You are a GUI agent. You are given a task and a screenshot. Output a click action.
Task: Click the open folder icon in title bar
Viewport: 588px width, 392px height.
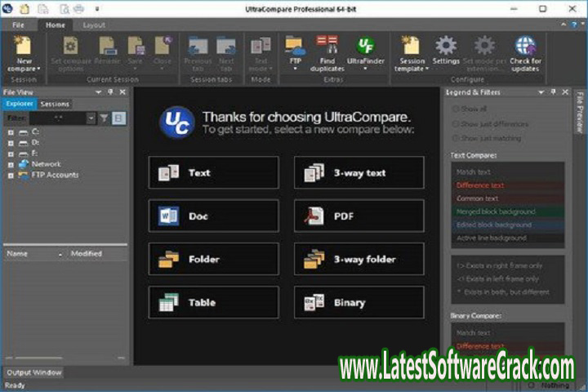24,9
